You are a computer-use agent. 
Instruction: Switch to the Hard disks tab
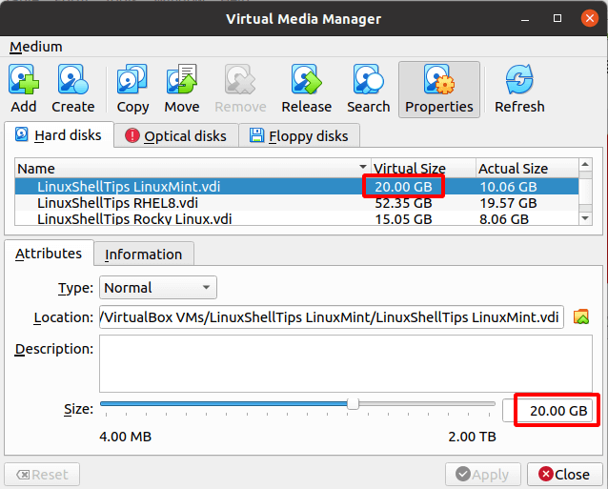coord(59,135)
